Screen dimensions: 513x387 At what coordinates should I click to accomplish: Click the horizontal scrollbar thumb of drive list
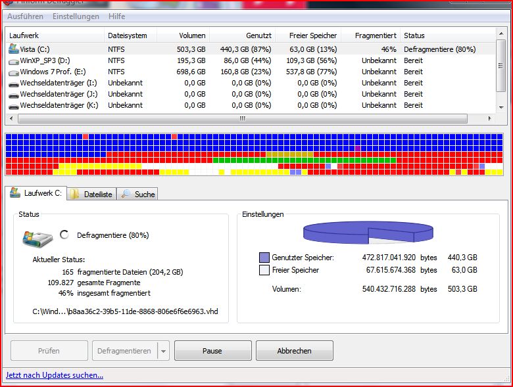243,118
